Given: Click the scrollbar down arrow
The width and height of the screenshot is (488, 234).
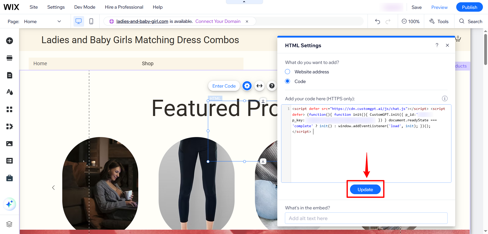Looking at the screenshot, I should click(x=485, y=231).
